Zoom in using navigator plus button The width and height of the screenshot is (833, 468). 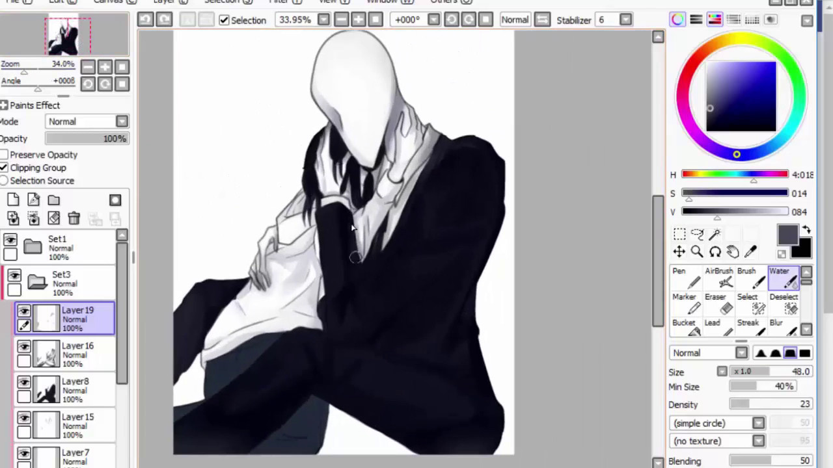tap(105, 67)
